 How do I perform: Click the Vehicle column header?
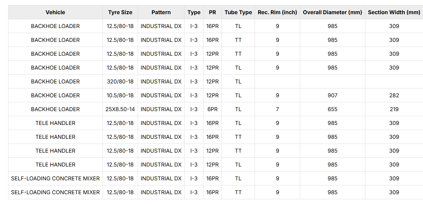(x=55, y=12)
